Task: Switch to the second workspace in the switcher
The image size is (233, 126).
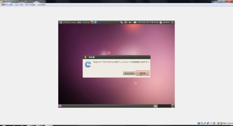Action: 160,106
